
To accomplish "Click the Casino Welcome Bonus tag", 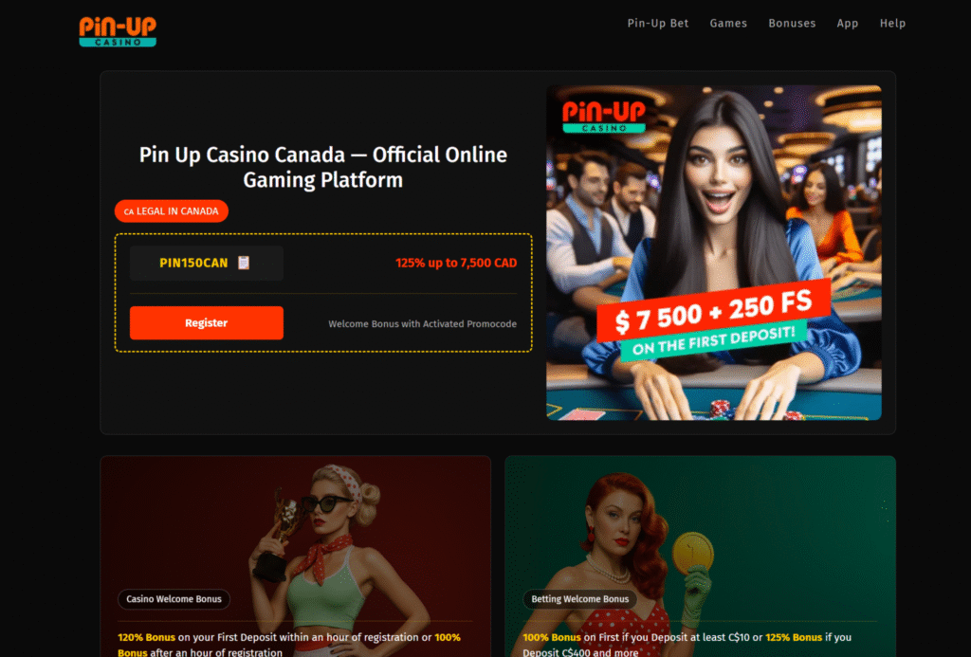I will [x=174, y=599].
